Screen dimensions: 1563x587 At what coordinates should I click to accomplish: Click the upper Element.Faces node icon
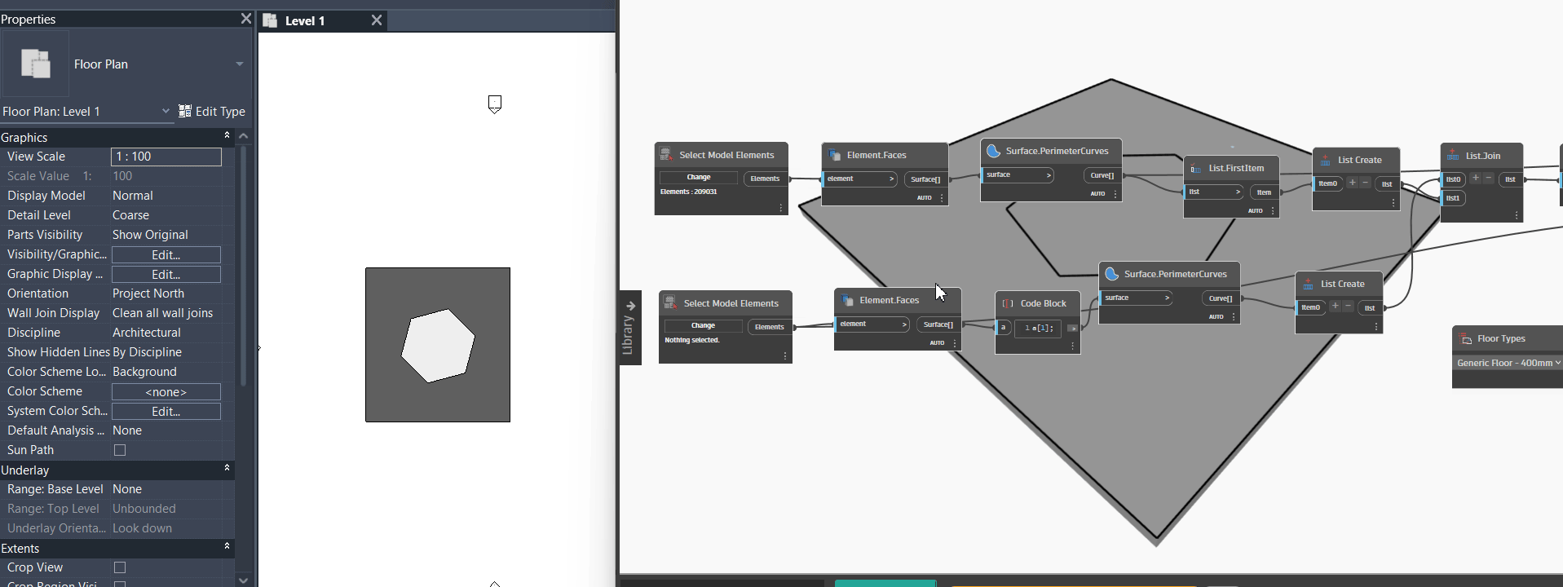pos(834,155)
